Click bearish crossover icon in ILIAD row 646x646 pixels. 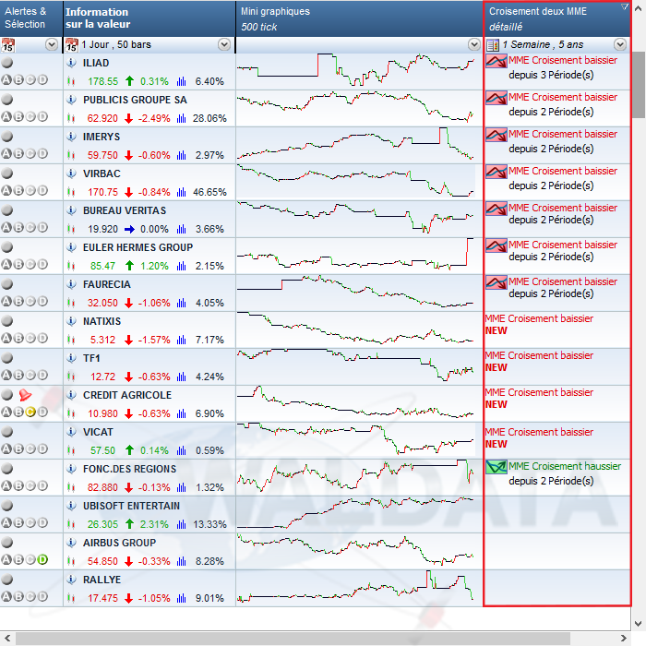[x=496, y=62]
